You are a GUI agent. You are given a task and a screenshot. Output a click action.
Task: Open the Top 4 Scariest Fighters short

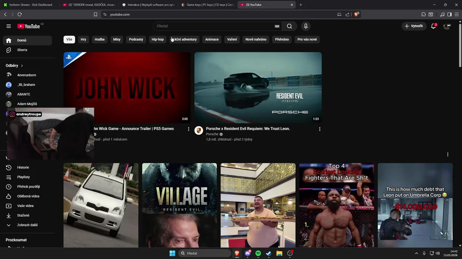(x=336, y=205)
